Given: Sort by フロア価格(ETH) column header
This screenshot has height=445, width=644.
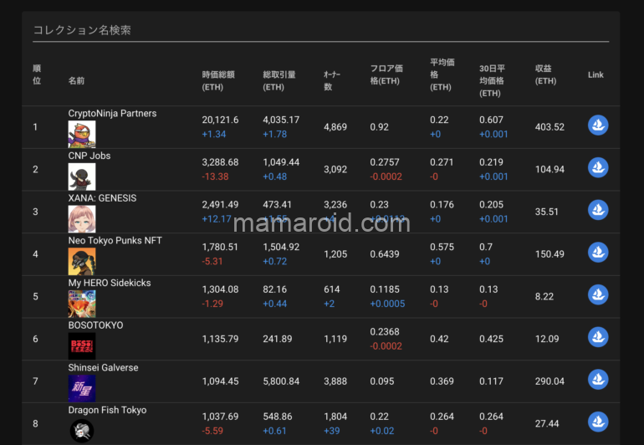Looking at the screenshot, I should [386, 74].
